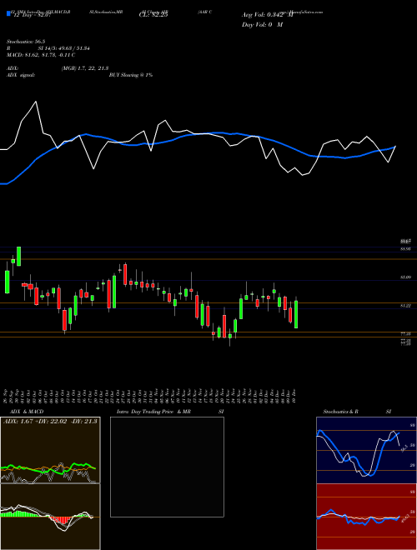Click the 81.22 price level label
Image resolution: width=417 pixels, height=550 pixels.
point(406,306)
